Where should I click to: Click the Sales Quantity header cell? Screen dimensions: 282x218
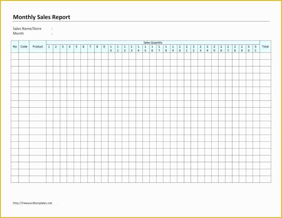point(153,43)
